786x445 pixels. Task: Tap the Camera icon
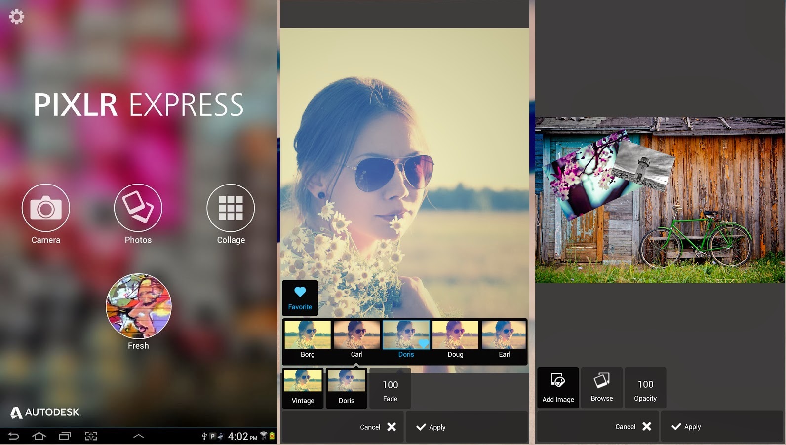click(x=46, y=208)
